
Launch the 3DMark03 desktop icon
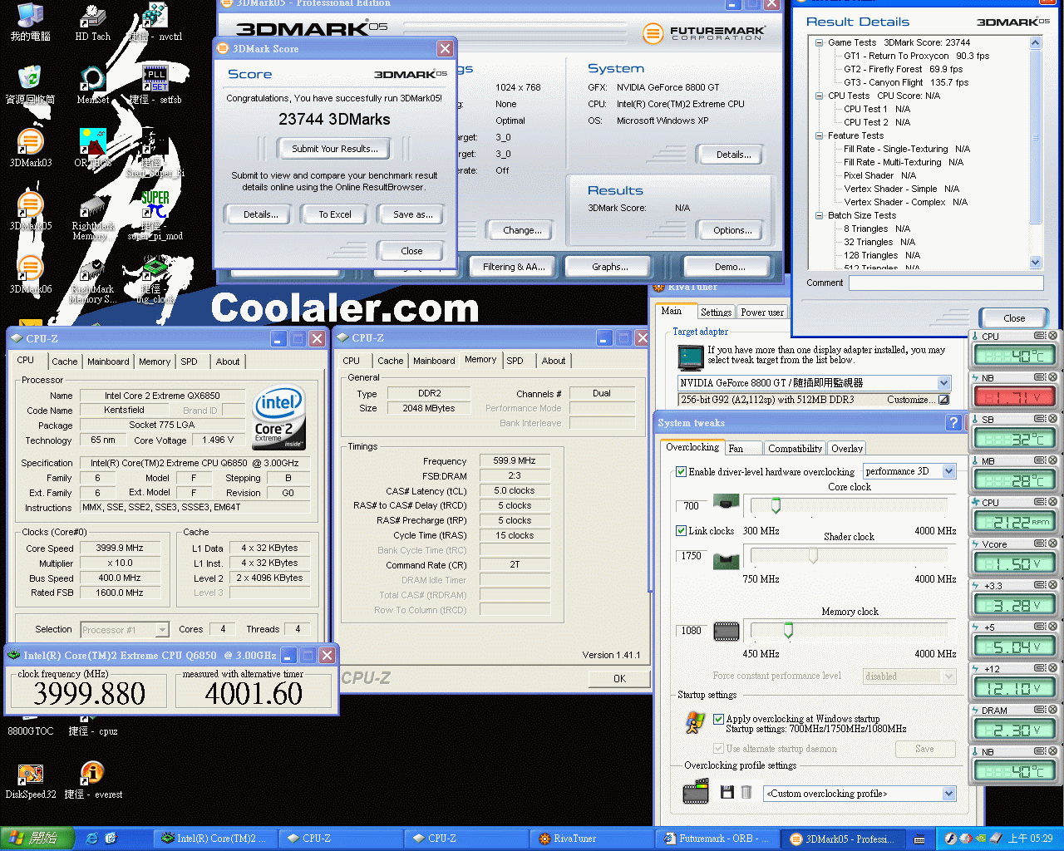(30, 147)
